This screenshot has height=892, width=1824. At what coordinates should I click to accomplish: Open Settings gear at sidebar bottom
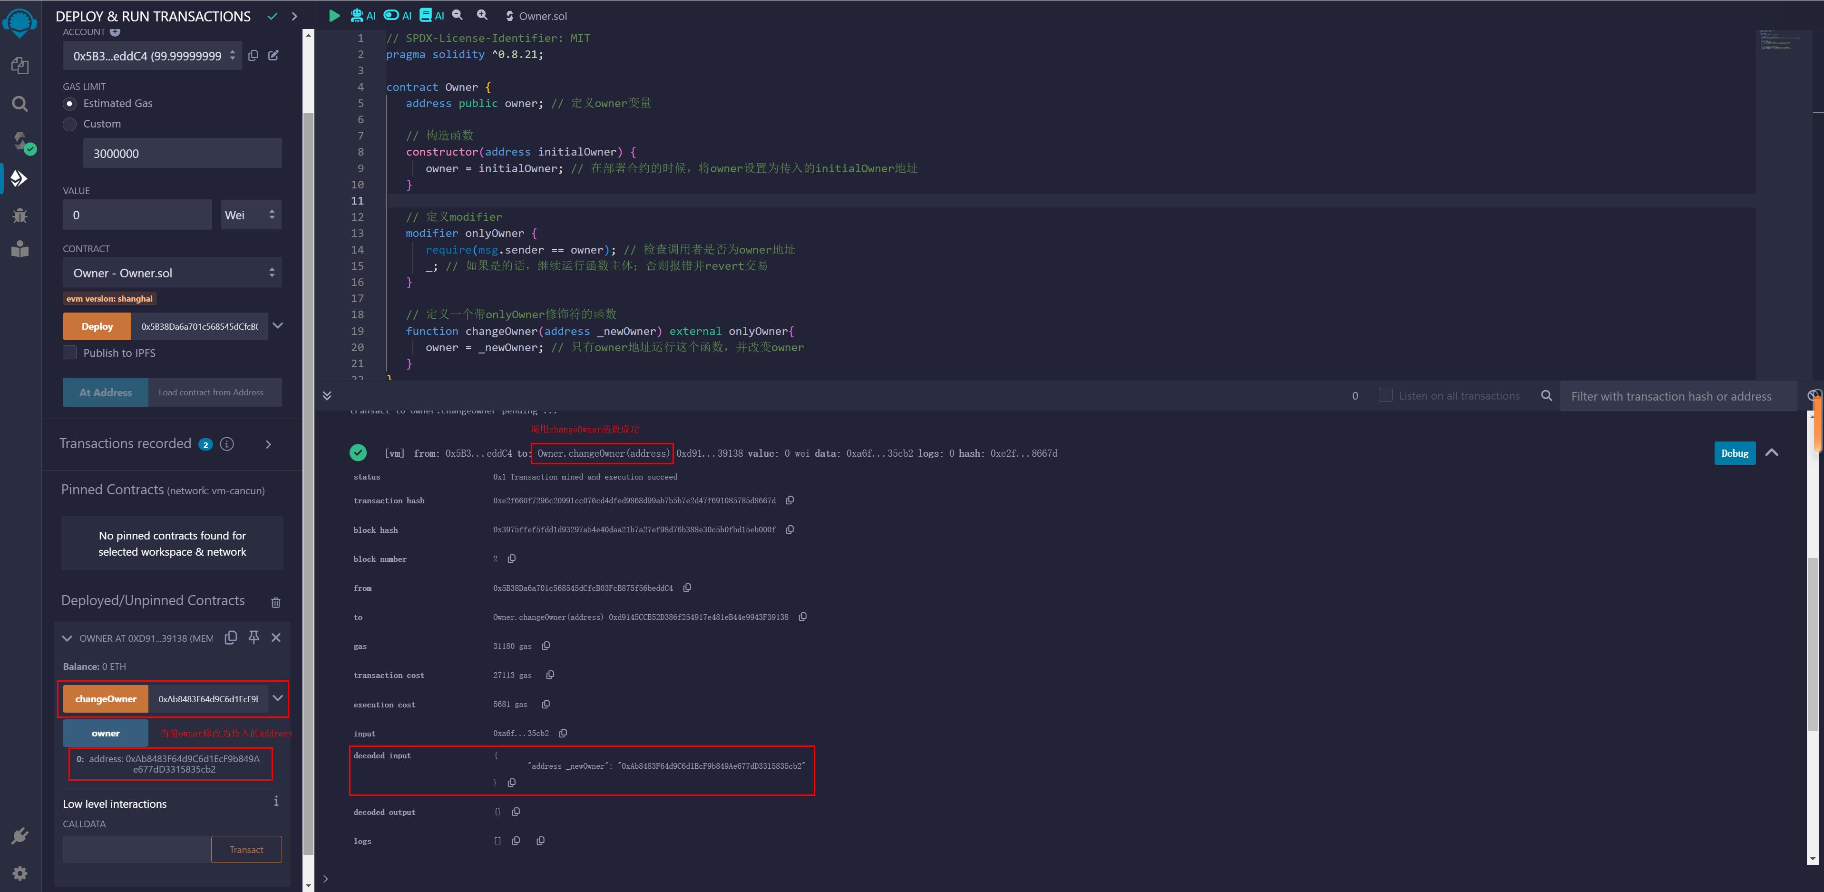click(20, 873)
